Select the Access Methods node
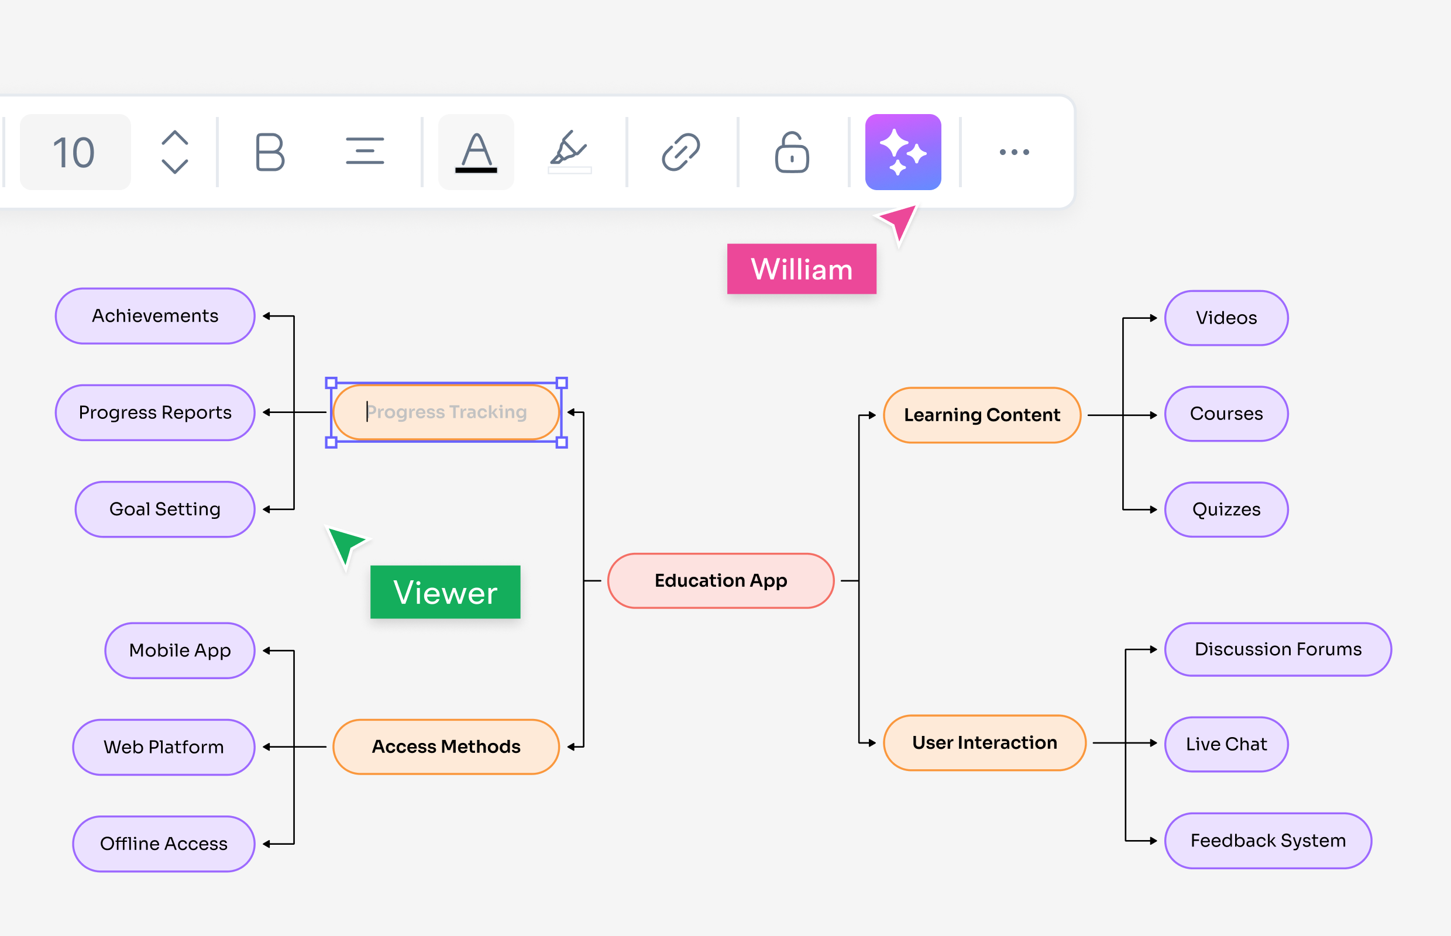1451x936 pixels. (446, 746)
